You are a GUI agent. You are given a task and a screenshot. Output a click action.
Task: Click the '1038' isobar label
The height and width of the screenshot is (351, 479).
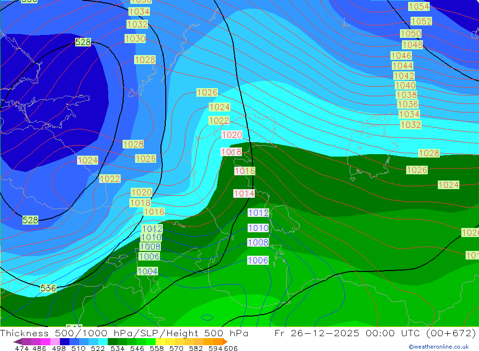click(407, 95)
